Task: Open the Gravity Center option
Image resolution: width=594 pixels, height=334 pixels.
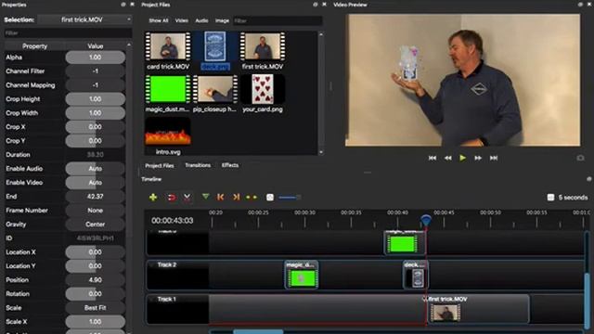Action: 95,225
